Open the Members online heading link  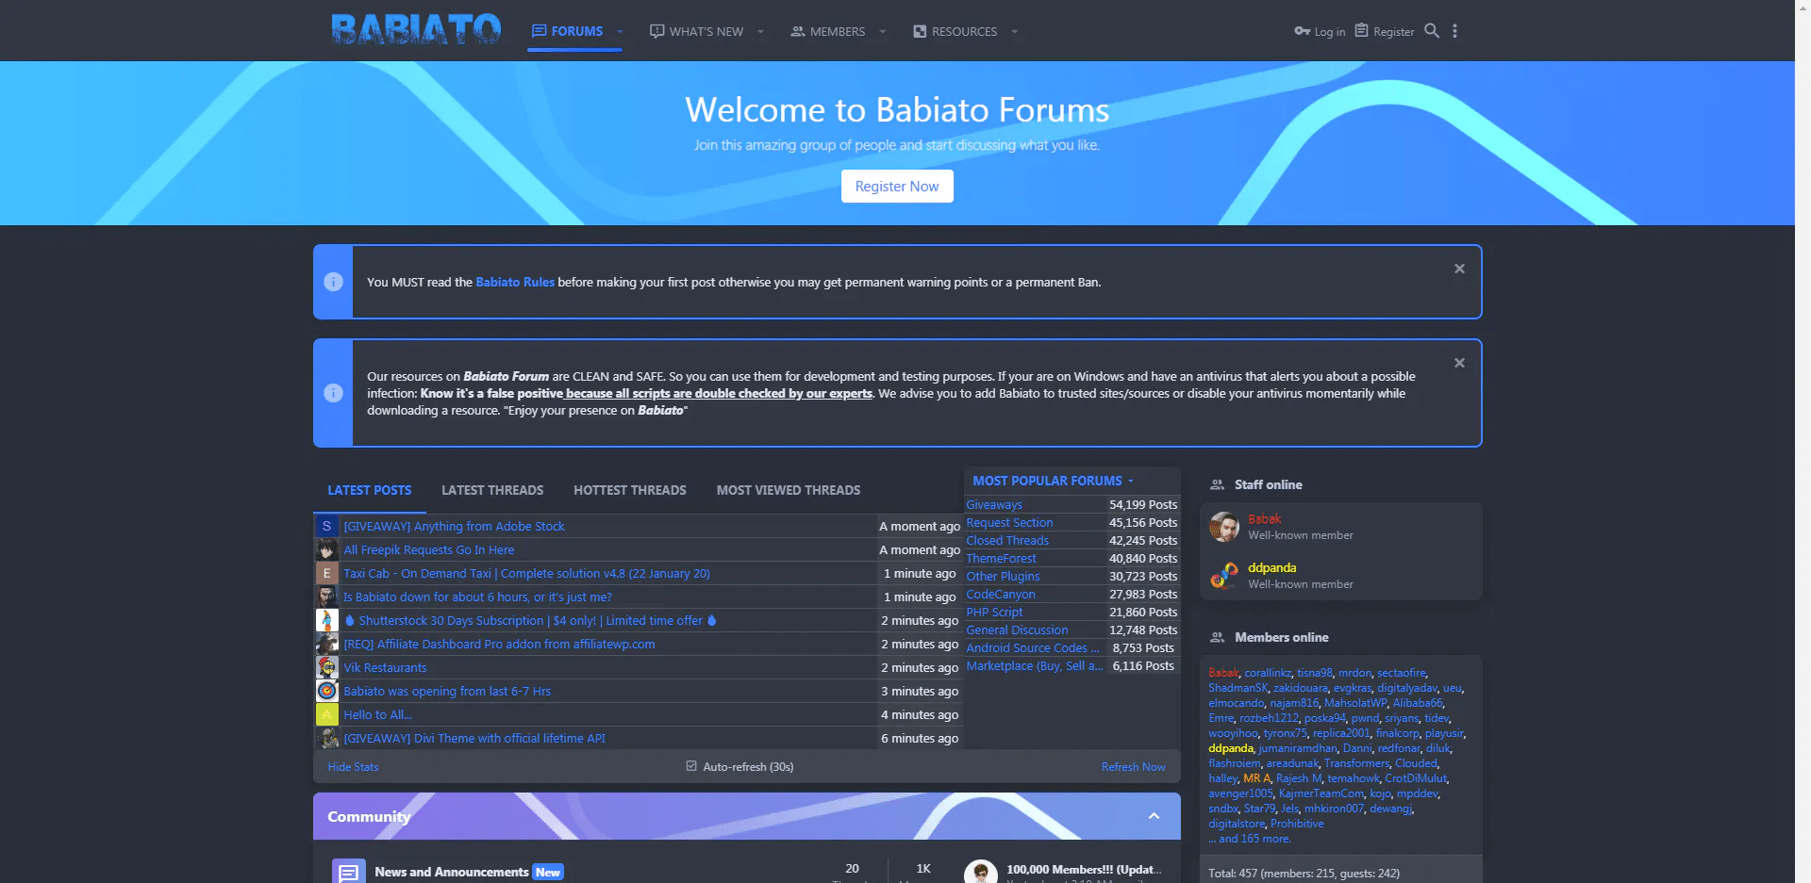1281,637
